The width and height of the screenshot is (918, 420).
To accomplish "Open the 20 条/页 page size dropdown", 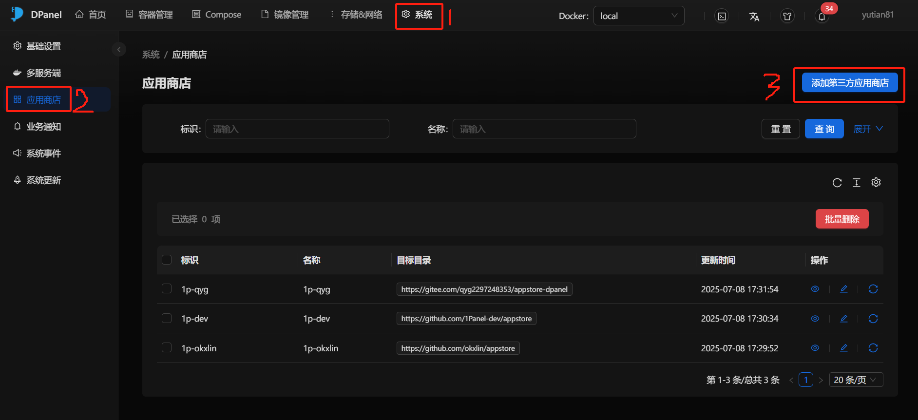I will 855,380.
